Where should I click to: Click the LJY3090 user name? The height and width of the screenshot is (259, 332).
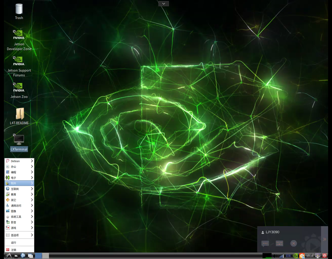(x=273, y=232)
